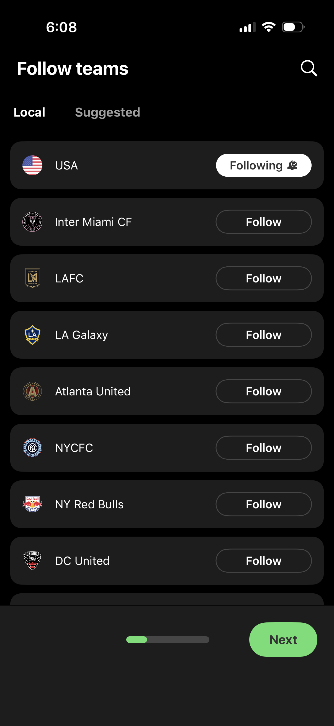Switch to the Suggested tab
This screenshot has height=726, width=334.
(107, 112)
